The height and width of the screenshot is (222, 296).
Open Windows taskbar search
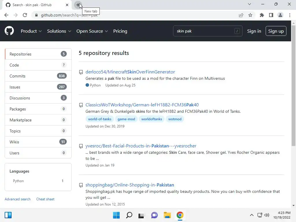[129, 215]
